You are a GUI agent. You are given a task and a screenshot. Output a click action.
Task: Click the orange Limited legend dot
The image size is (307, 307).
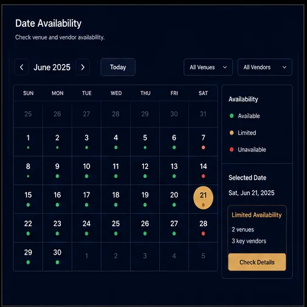tap(231, 133)
